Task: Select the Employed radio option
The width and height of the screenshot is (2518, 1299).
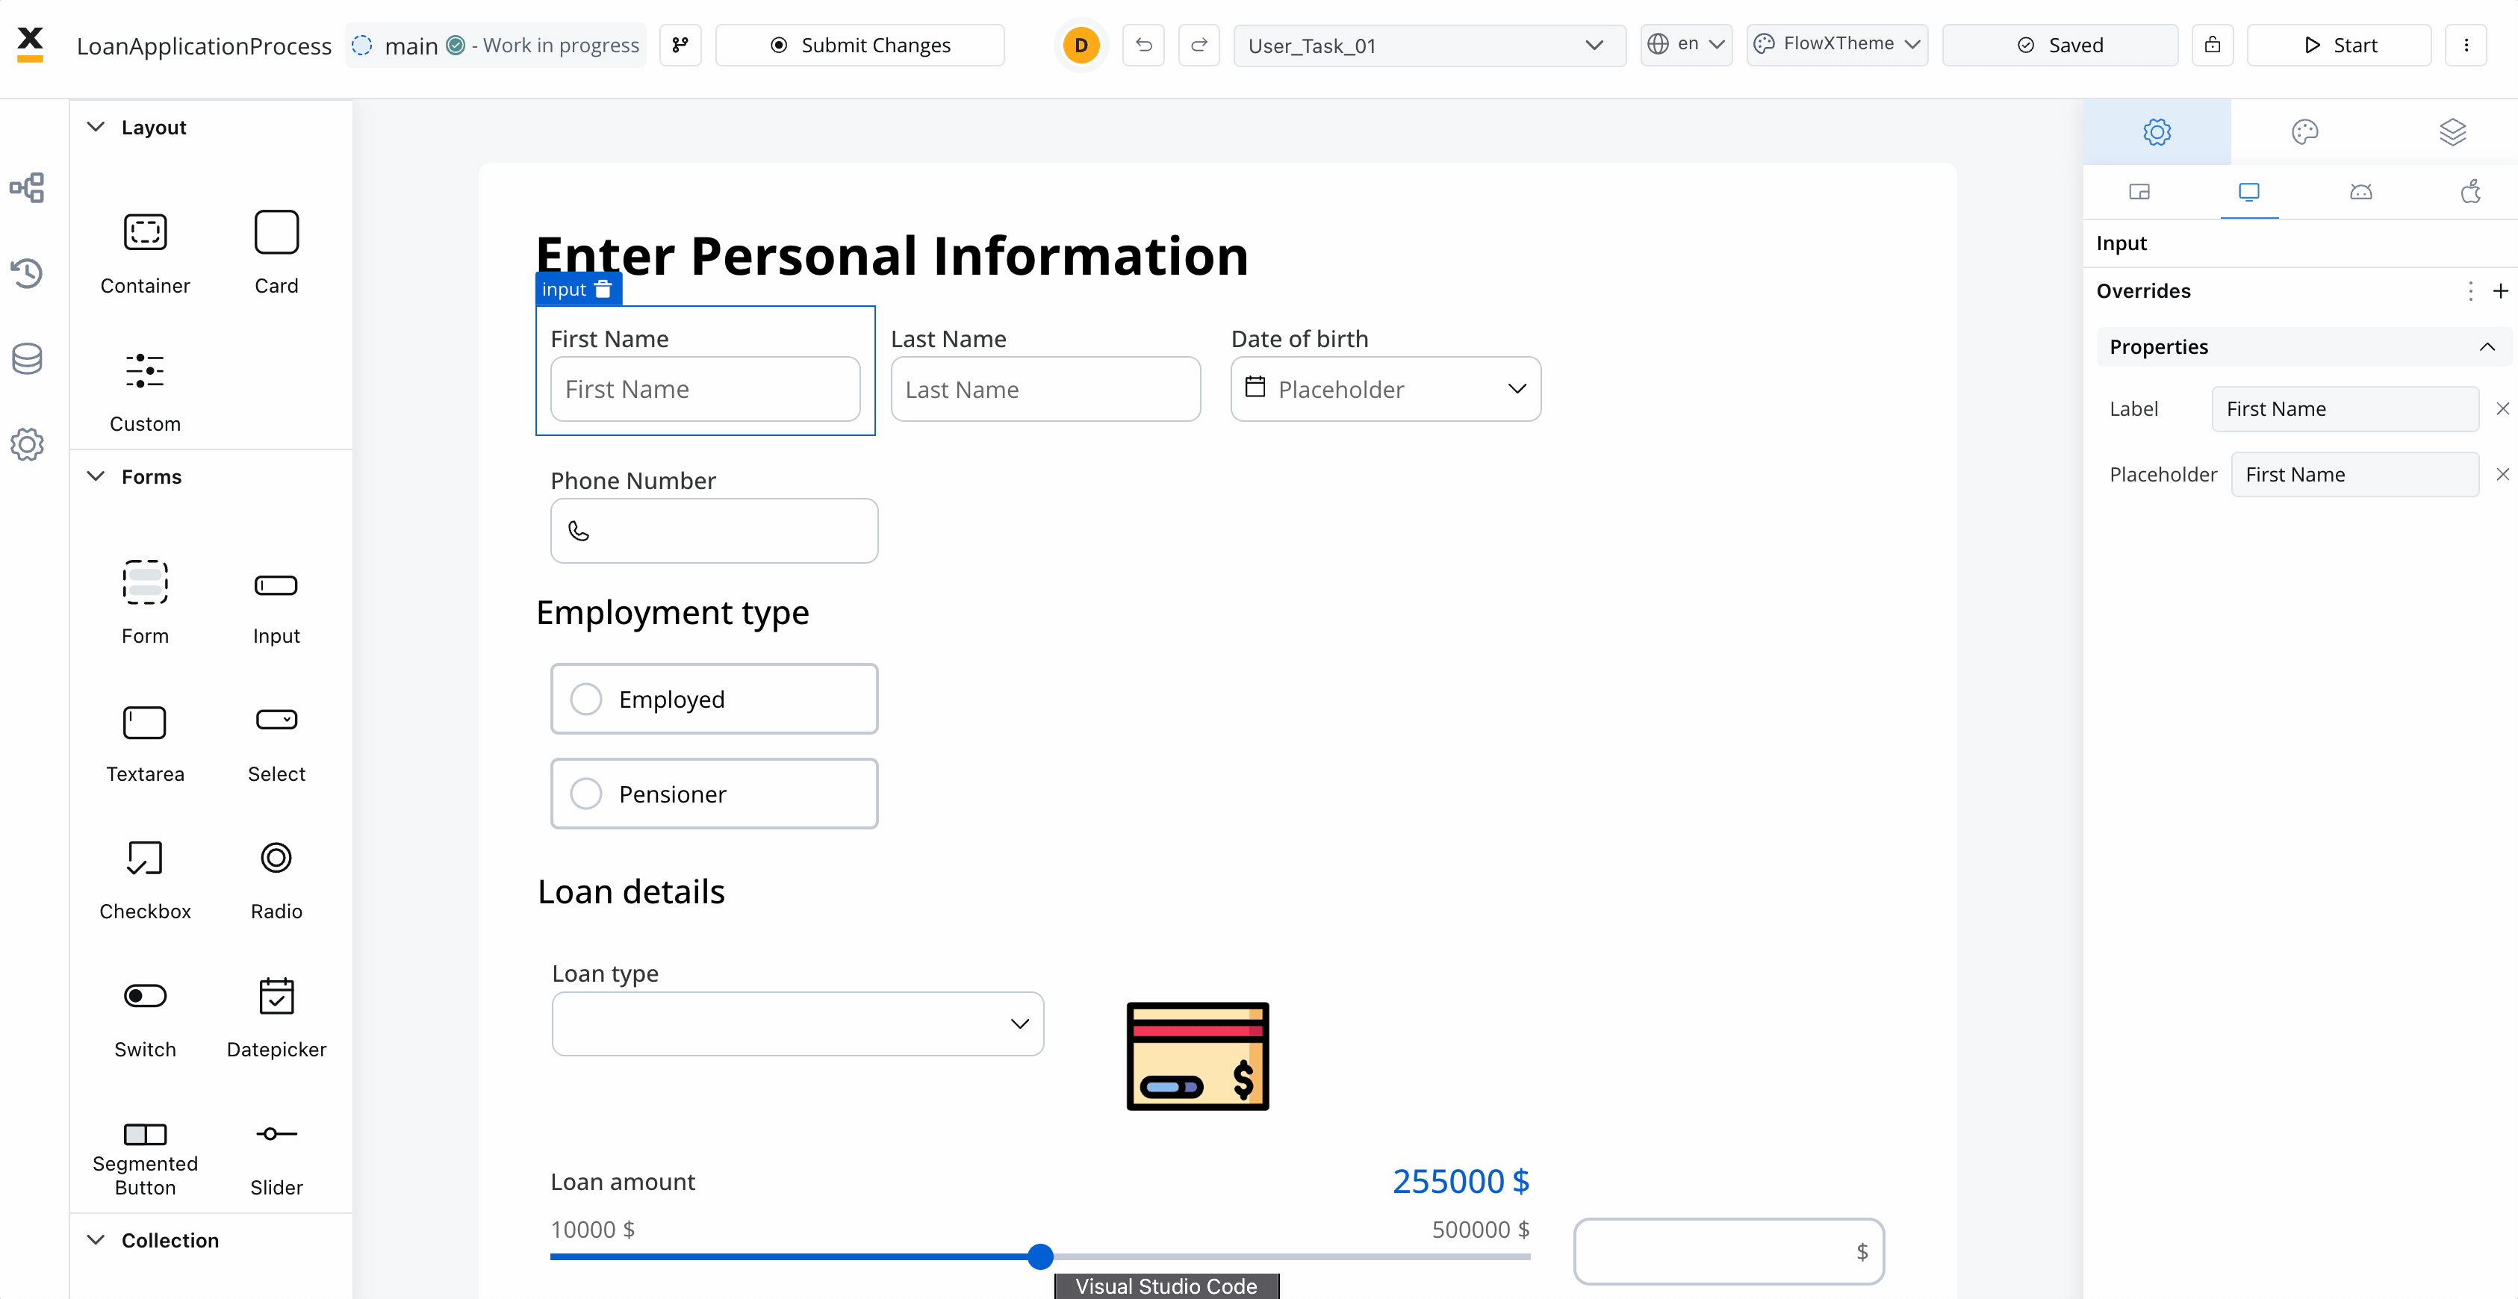Action: (x=714, y=699)
